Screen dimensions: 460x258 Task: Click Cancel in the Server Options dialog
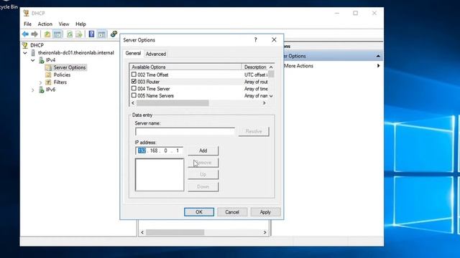232,212
